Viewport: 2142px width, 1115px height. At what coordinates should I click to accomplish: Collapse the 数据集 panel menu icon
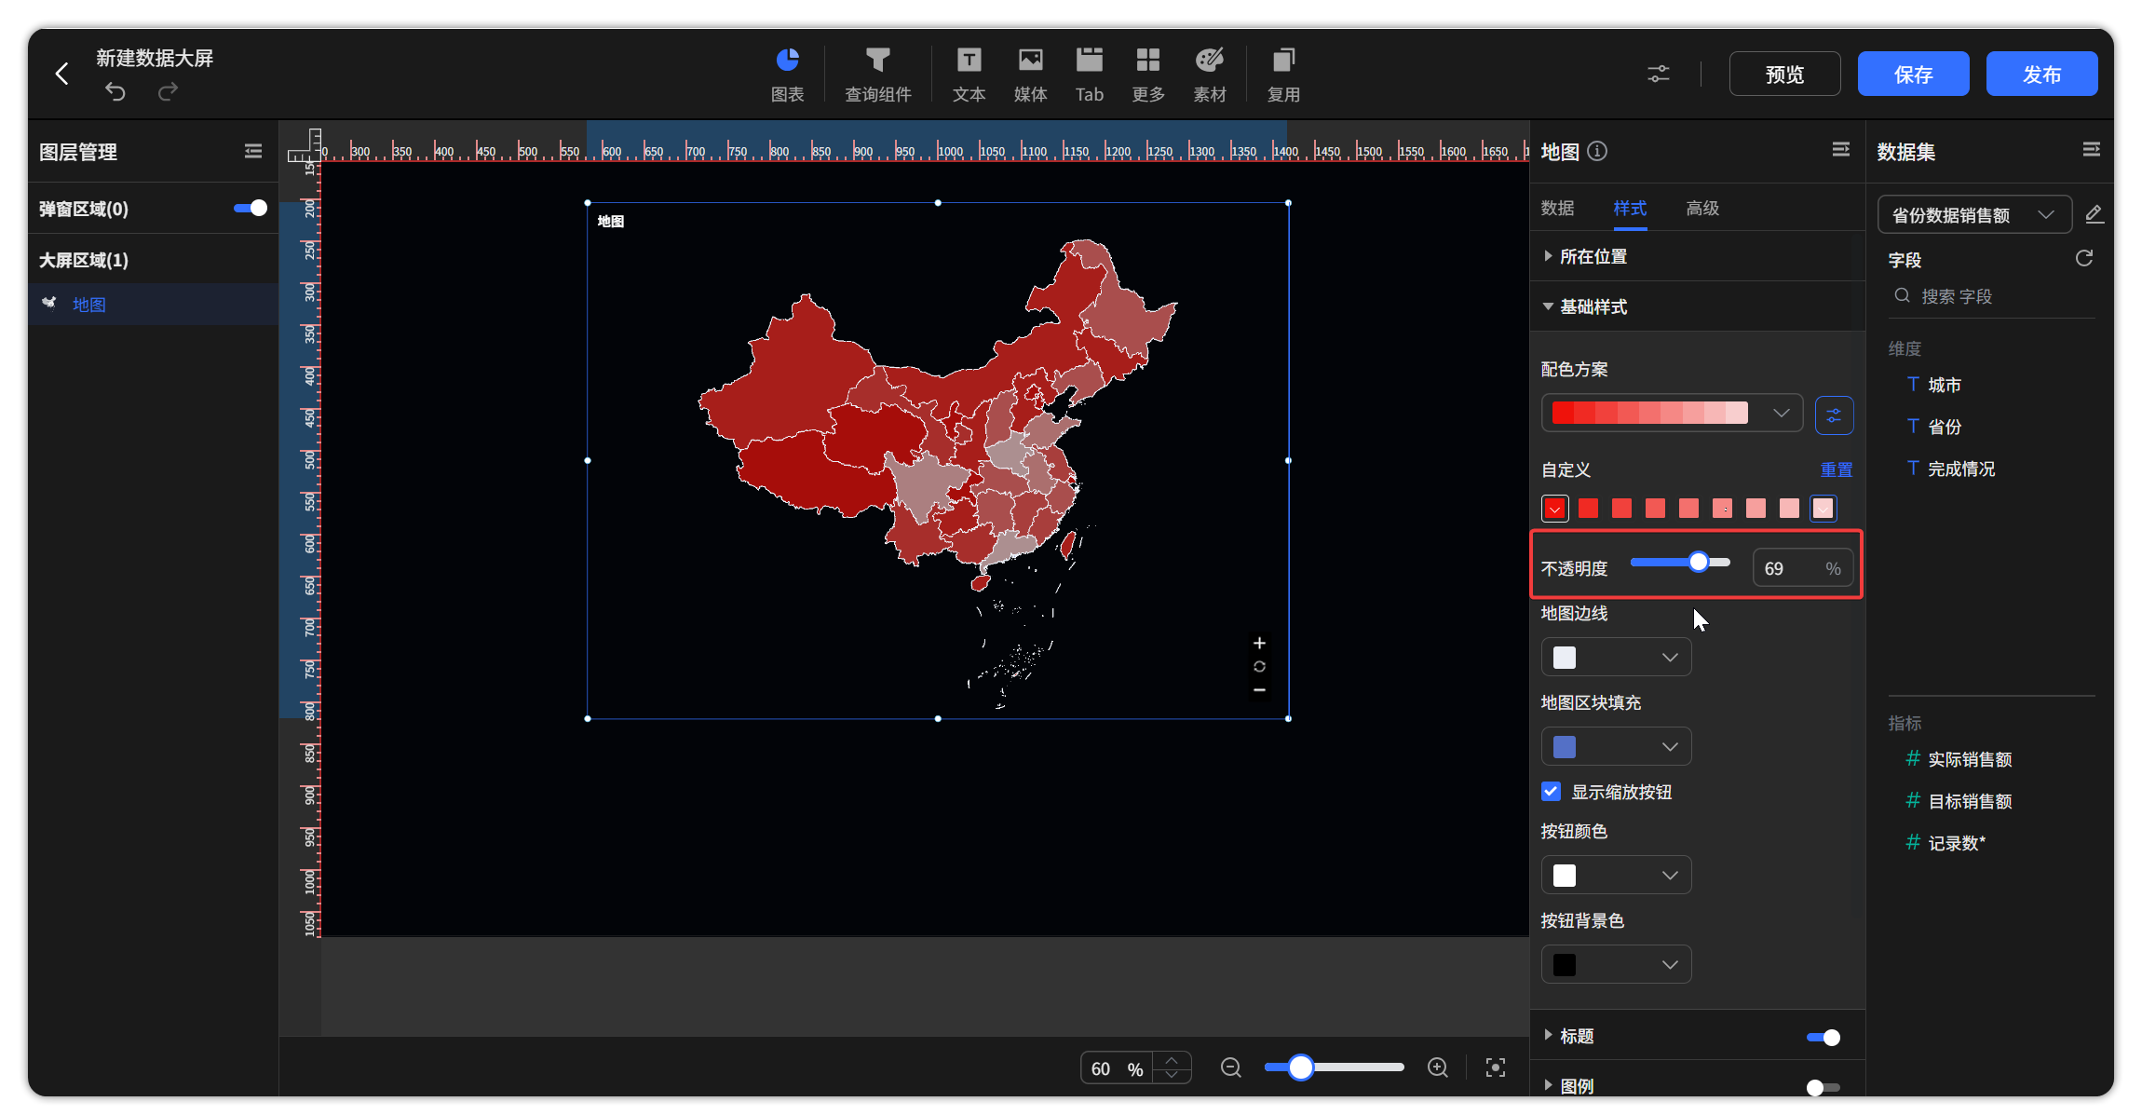pyautogui.click(x=2091, y=149)
